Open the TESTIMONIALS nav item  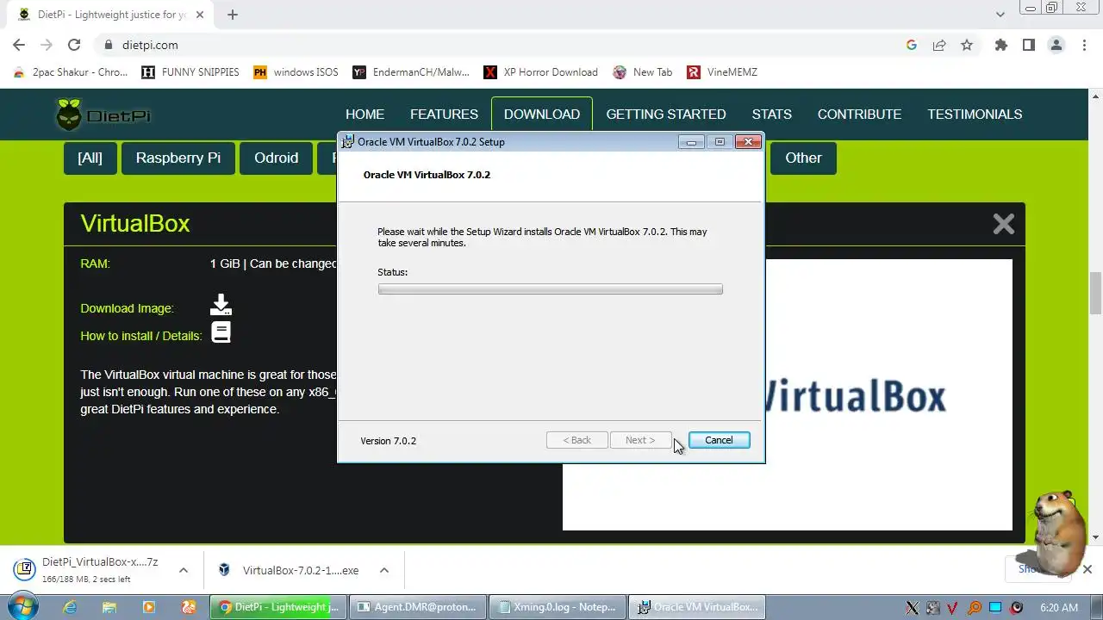(x=975, y=115)
